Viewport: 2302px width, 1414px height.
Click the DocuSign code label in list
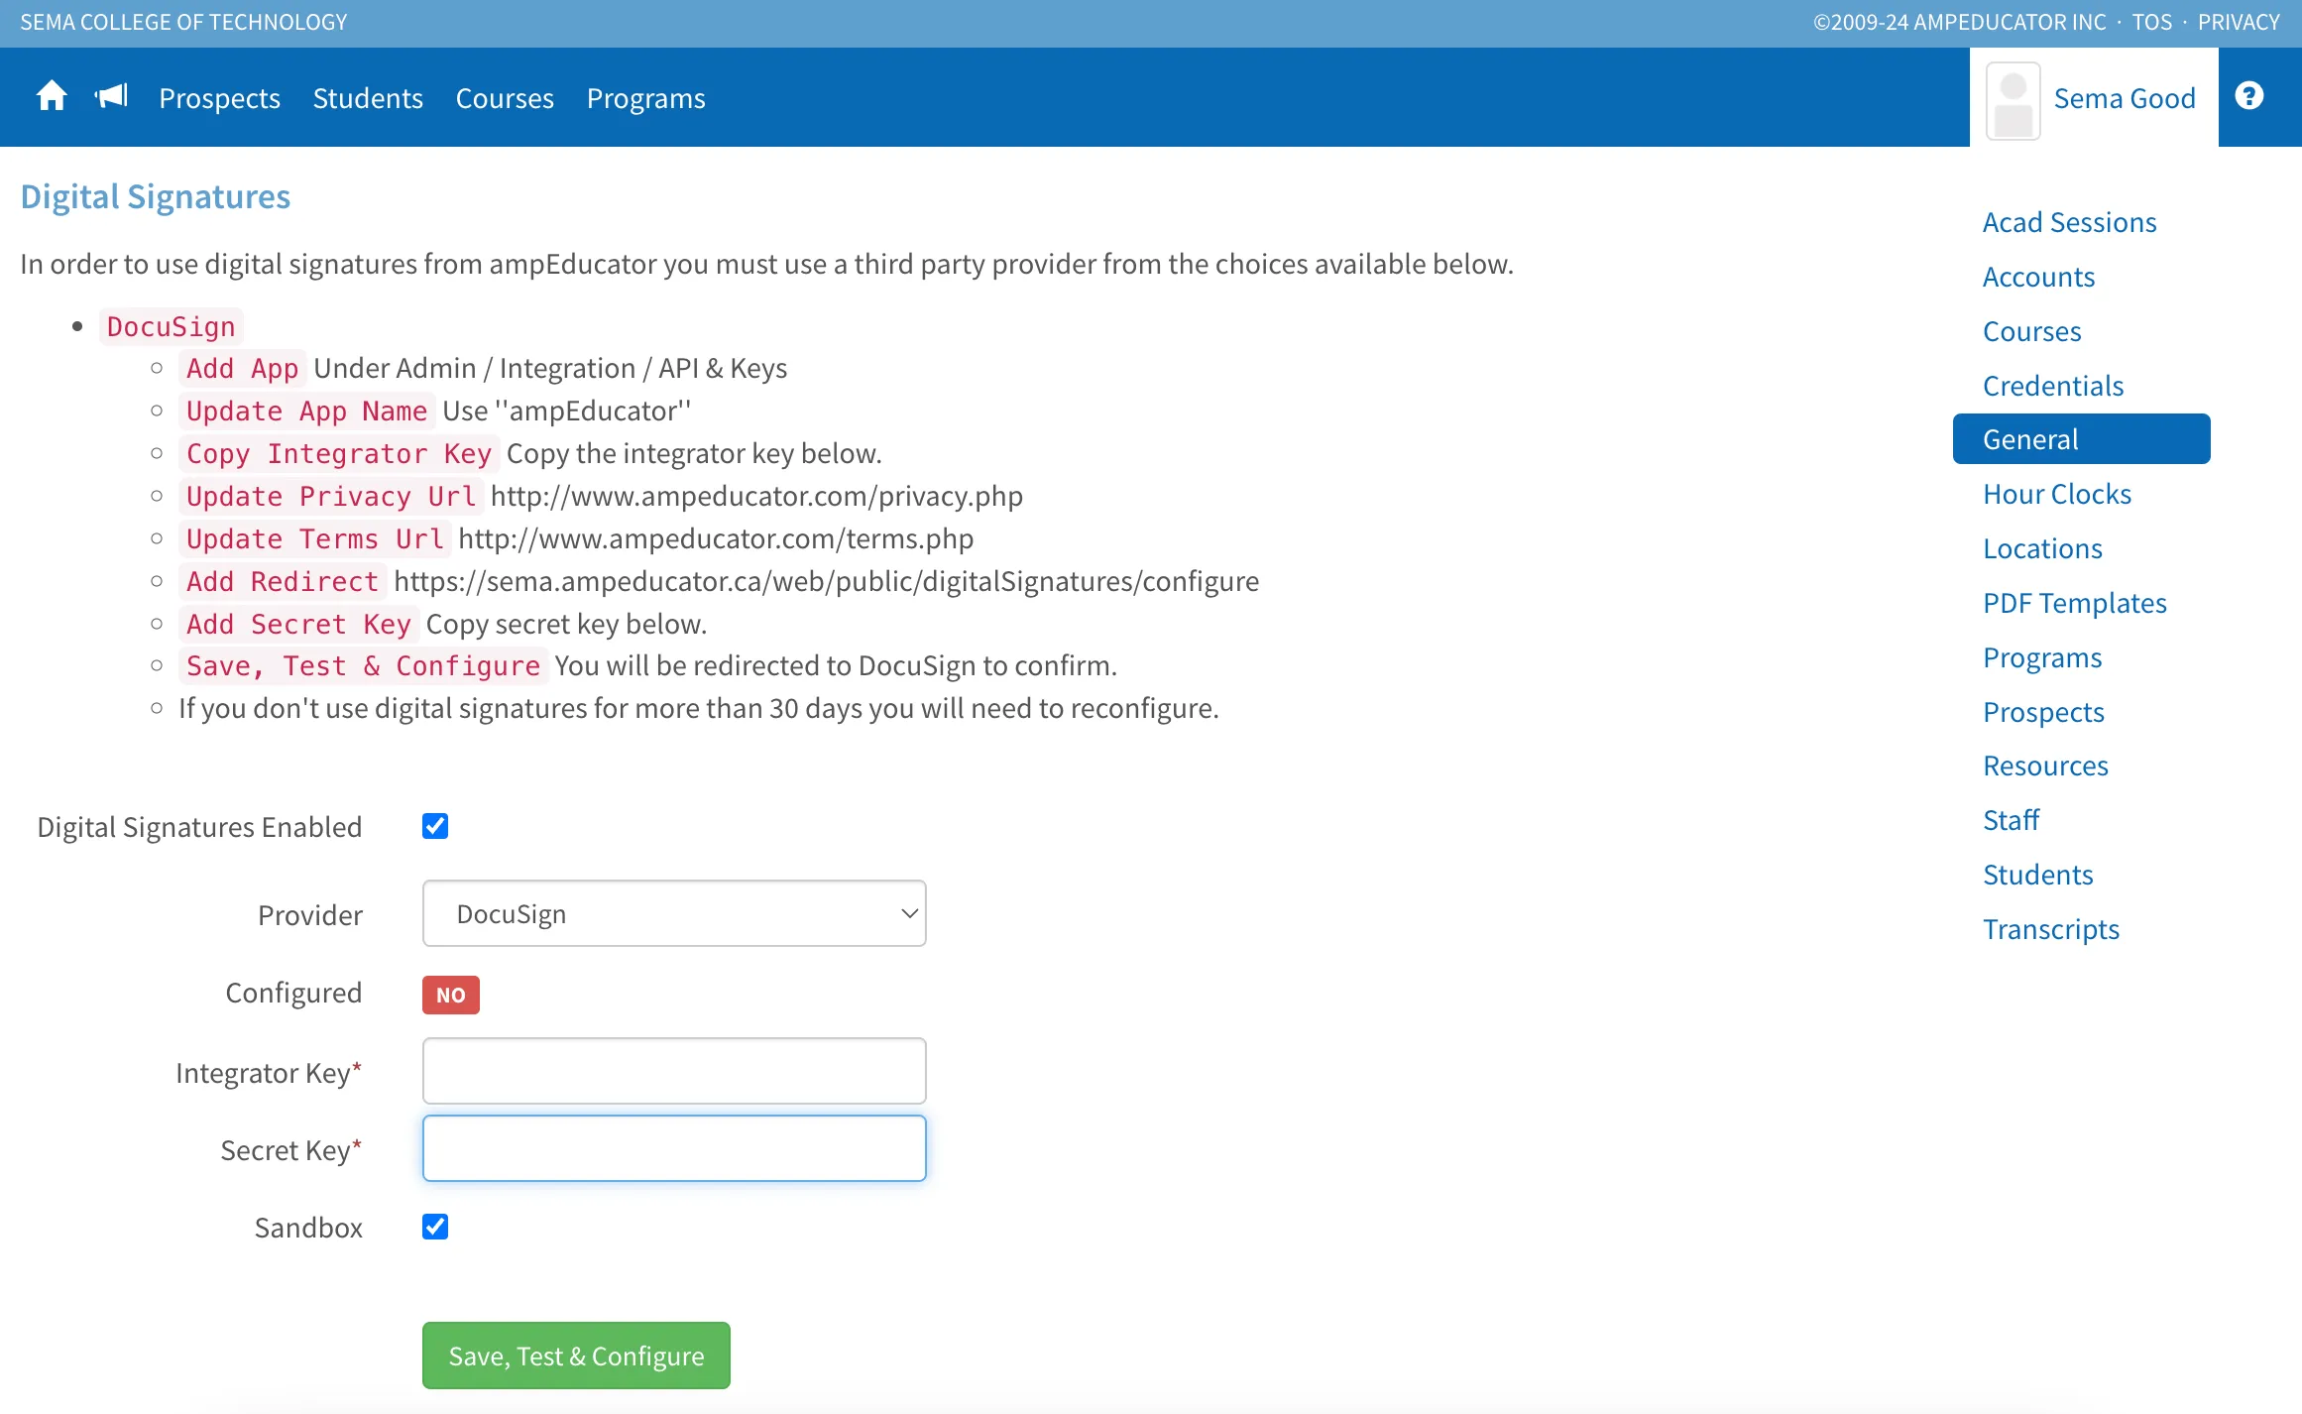tap(171, 326)
